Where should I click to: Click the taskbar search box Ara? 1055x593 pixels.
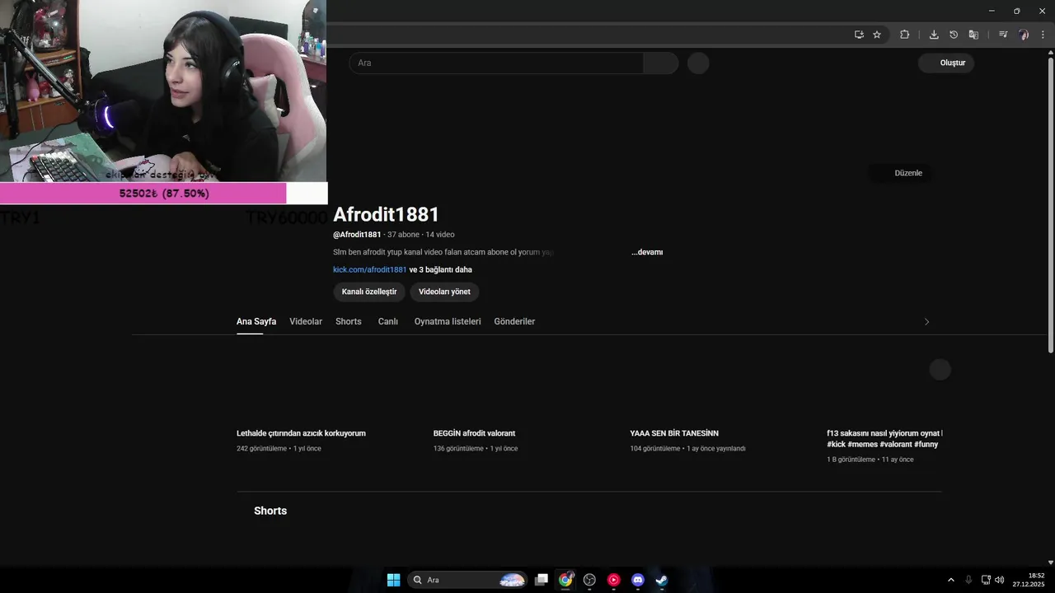click(467, 580)
